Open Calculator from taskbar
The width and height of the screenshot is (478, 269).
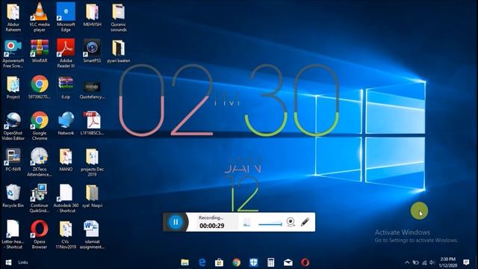pos(270,262)
